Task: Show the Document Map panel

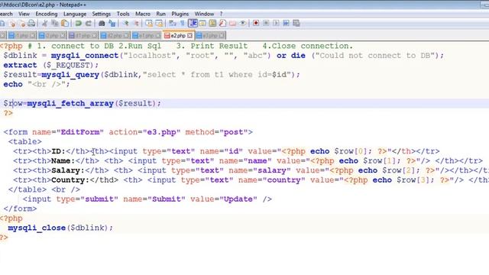Action: point(212,24)
